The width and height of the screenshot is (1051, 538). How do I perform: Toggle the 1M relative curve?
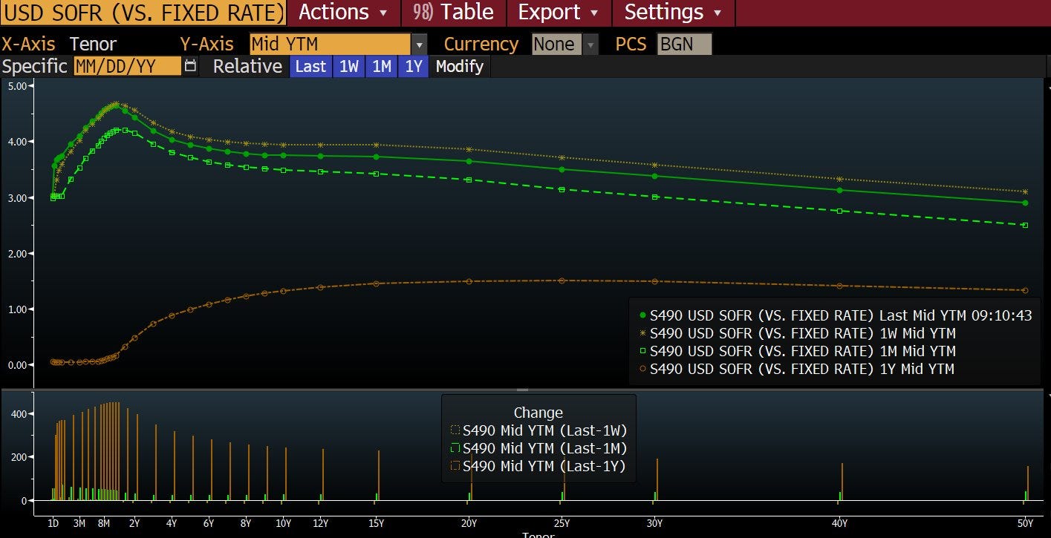pyautogui.click(x=381, y=66)
